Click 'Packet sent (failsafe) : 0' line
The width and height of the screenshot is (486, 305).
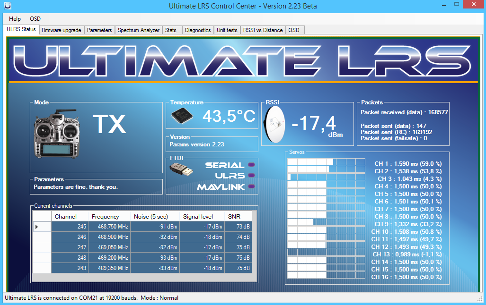(x=394, y=138)
